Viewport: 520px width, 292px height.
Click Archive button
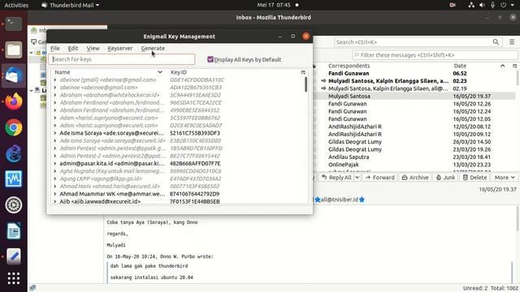415,178
